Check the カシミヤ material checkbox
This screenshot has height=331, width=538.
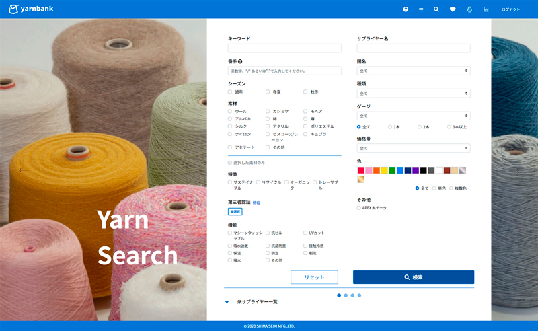[x=268, y=111]
